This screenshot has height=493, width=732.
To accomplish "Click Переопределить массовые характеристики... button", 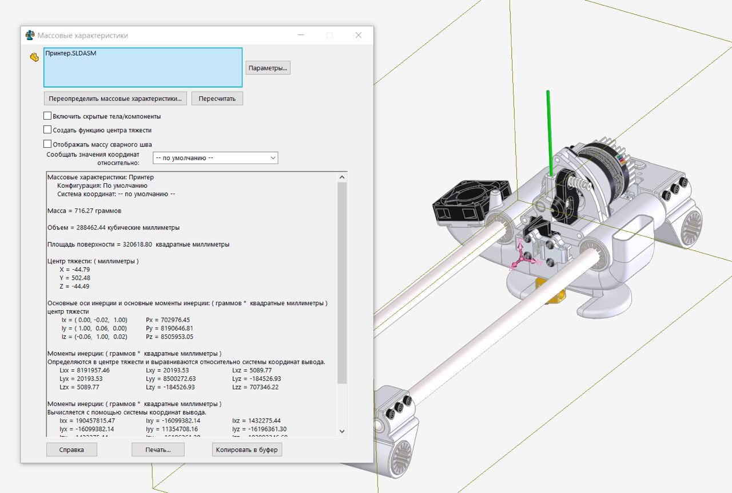I will point(115,98).
